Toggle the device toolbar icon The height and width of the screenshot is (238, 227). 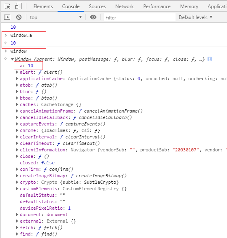18,6
